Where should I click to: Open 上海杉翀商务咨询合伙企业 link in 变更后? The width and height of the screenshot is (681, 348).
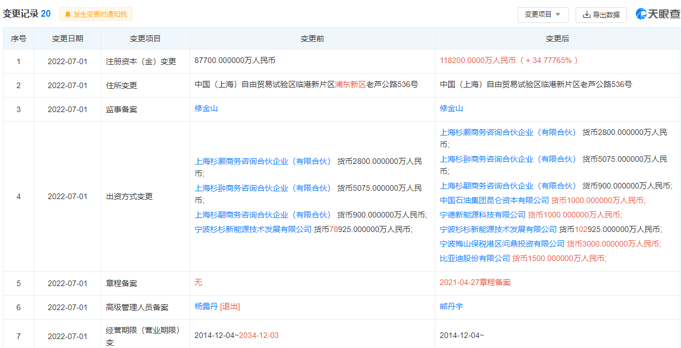508,159
